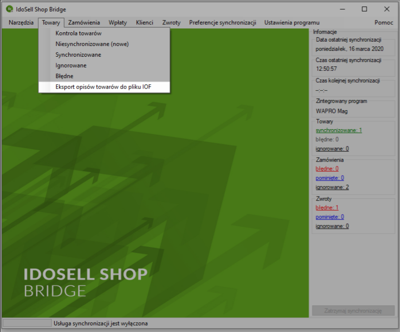400x332 pixels.
Task: Close the IdoSell Shop Bridge window
Action: click(387, 9)
